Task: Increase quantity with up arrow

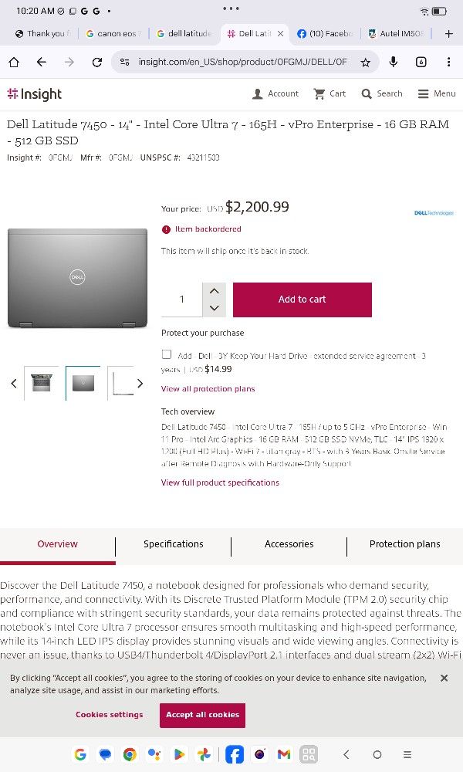Action: pos(215,291)
